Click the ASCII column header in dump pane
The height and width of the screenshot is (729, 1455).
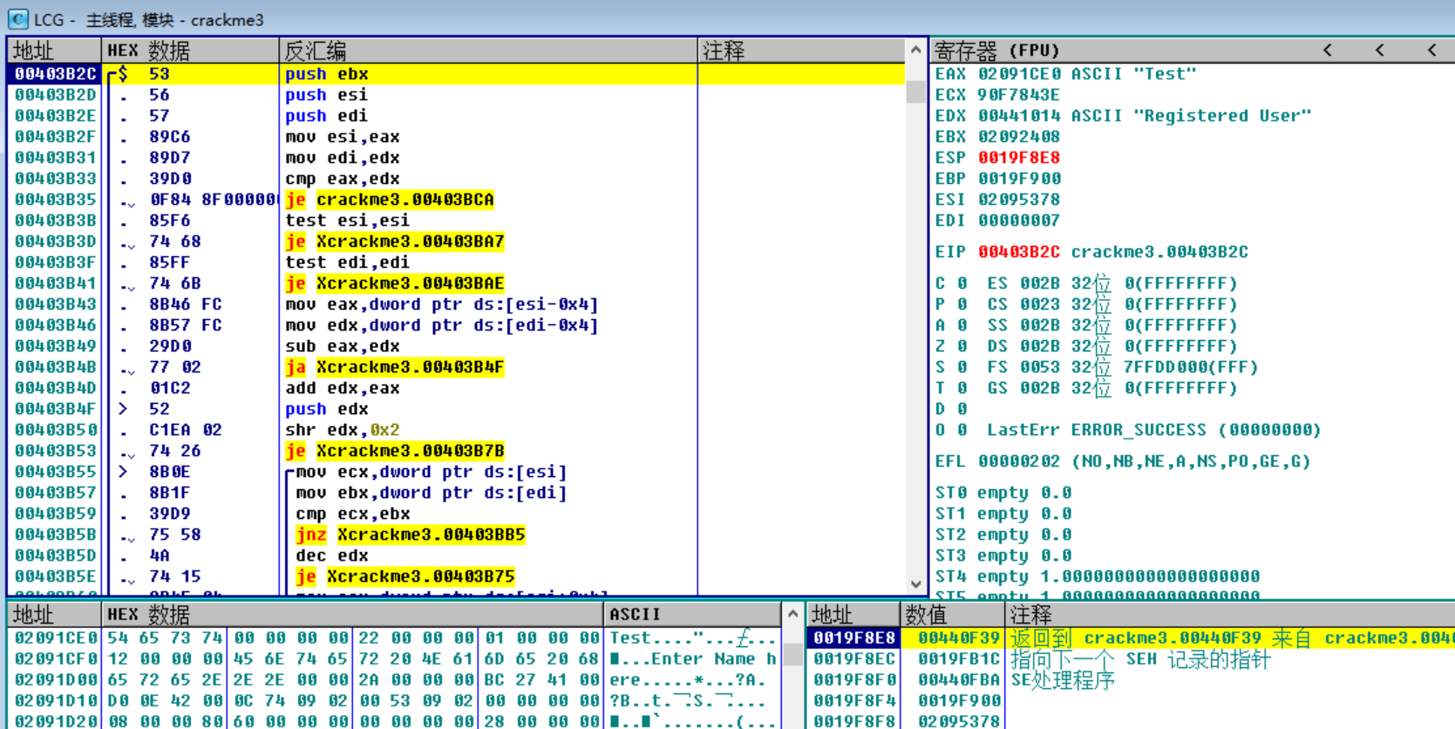click(x=692, y=614)
